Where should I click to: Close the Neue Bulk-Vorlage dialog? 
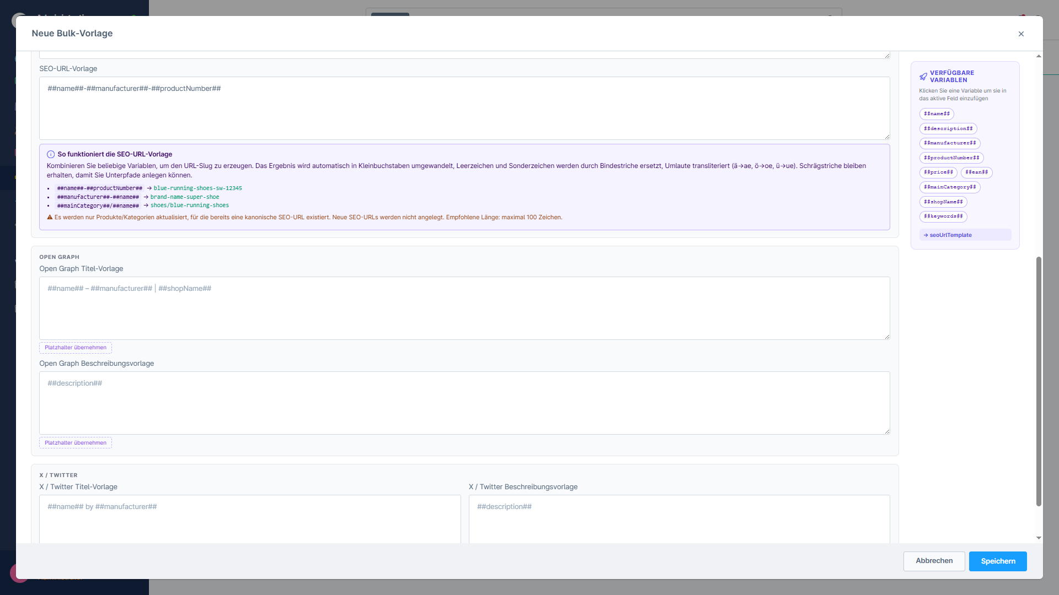pyautogui.click(x=1021, y=34)
